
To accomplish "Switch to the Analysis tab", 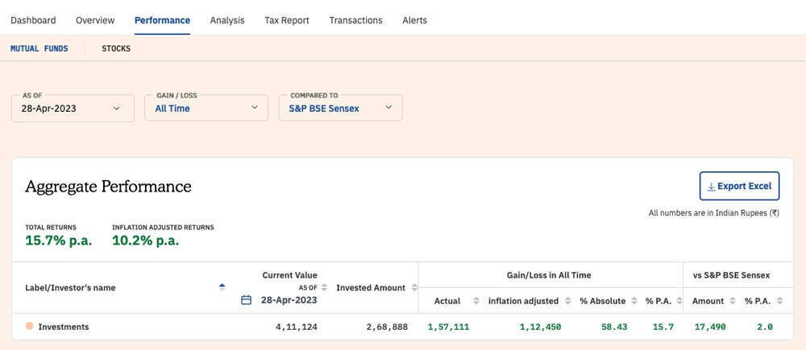I will coord(226,20).
